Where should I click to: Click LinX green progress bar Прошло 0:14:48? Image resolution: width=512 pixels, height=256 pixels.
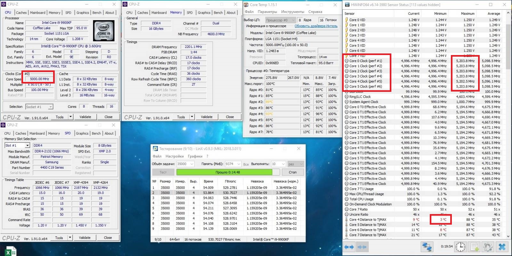228,172
